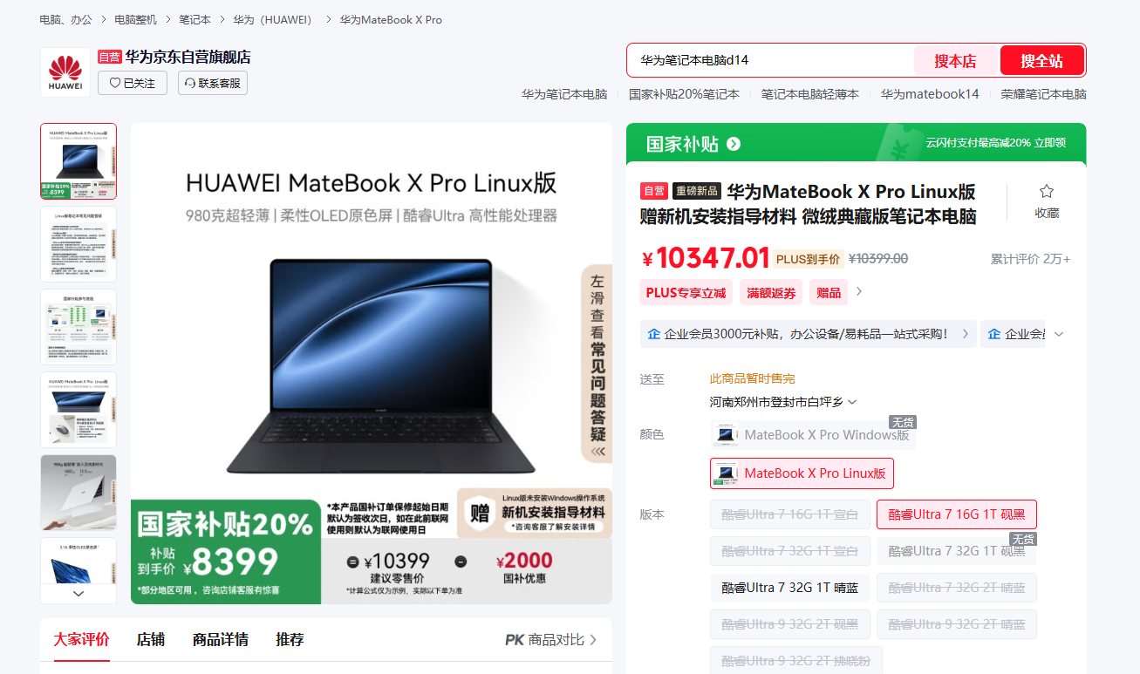Select 酷睿Ultra 7 32G 1T 晴蓝 version
Viewport: 1140px width, 674px height.
tap(789, 588)
